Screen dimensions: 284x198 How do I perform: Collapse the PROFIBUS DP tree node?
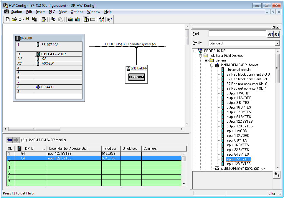(195, 51)
